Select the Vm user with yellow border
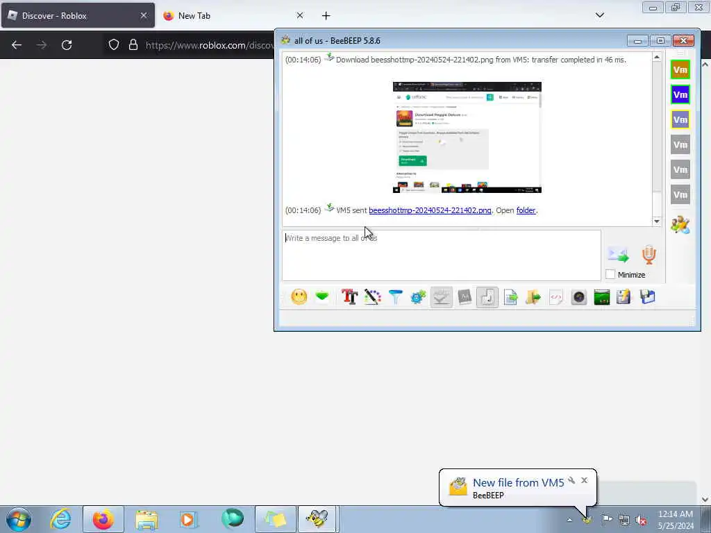Screen dimensions: 711x533 click(680, 119)
